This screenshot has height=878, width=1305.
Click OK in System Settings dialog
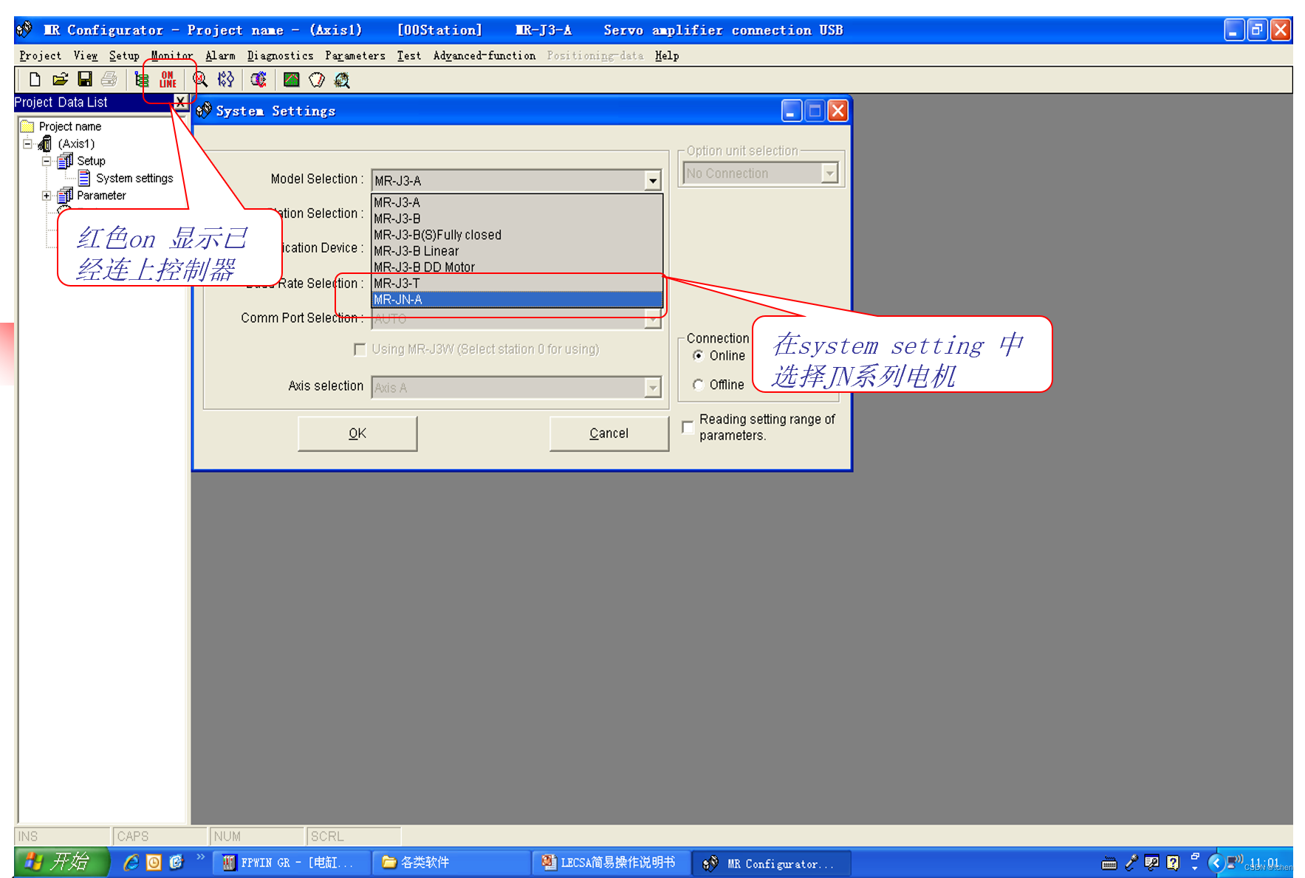(357, 433)
